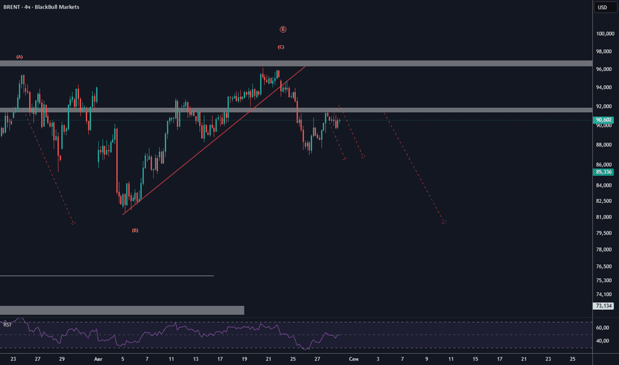619x365 pixels.
Task: Open the RSI indicator label
Action: click(7, 325)
